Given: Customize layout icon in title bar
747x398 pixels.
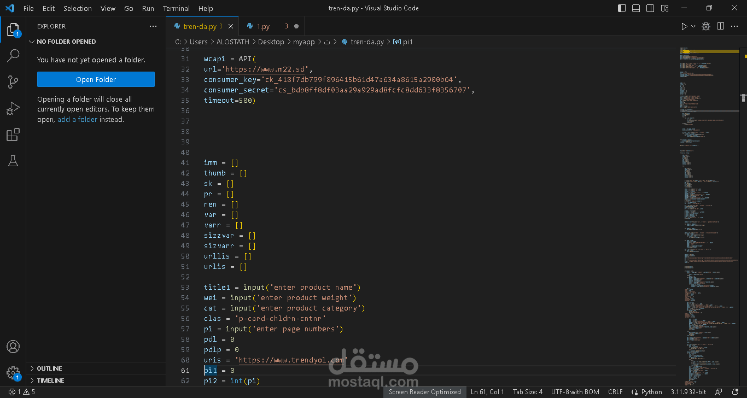Looking at the screenshot, I should [664, 8].
